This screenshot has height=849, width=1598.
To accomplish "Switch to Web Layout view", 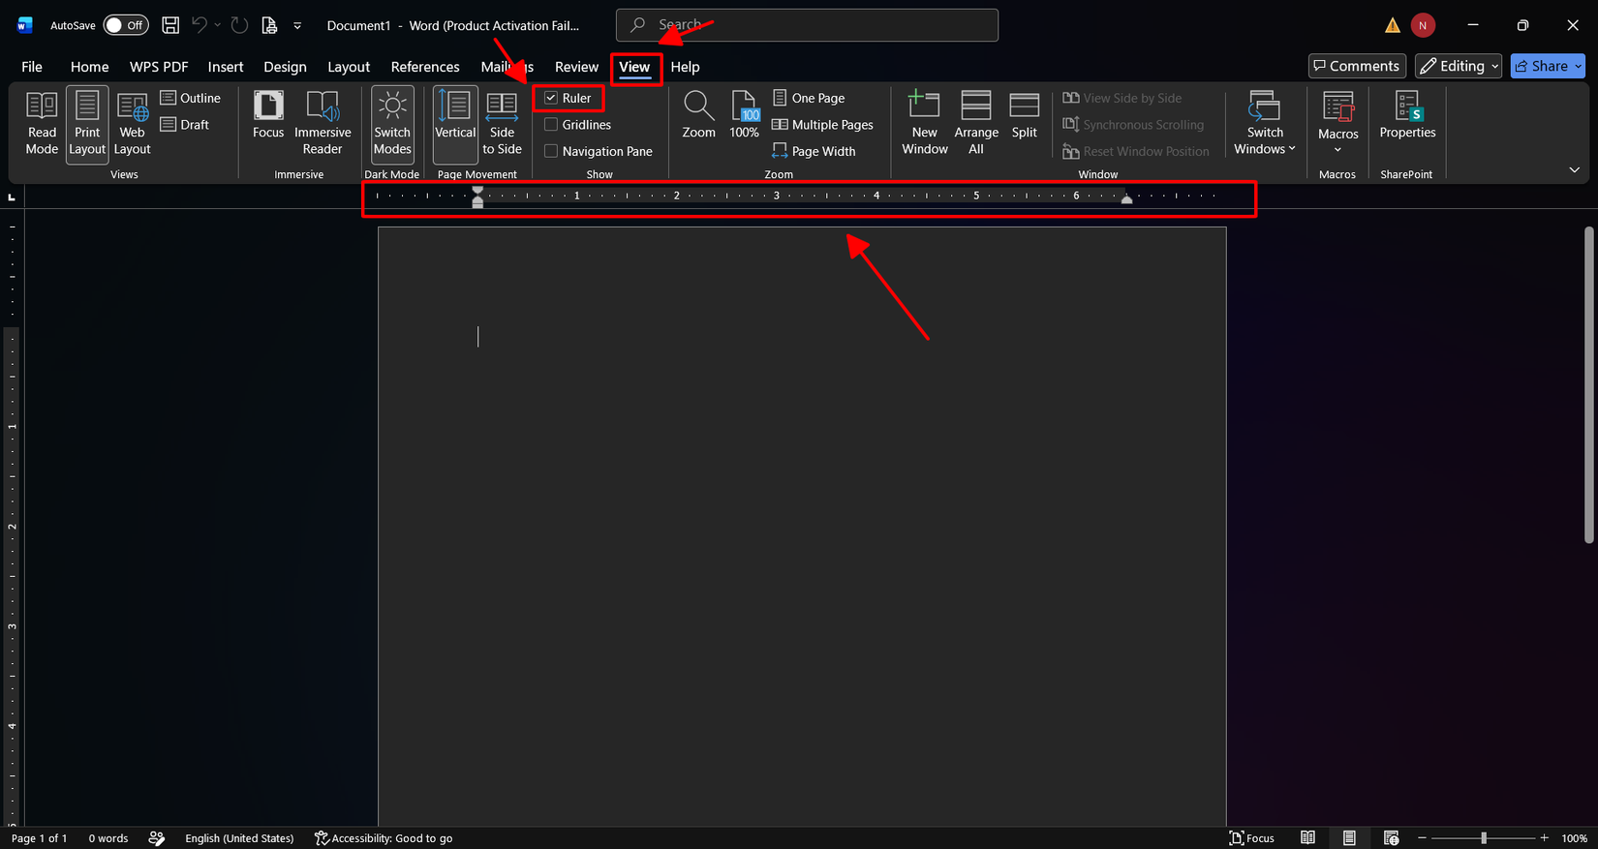I will [x=132, y=124].
